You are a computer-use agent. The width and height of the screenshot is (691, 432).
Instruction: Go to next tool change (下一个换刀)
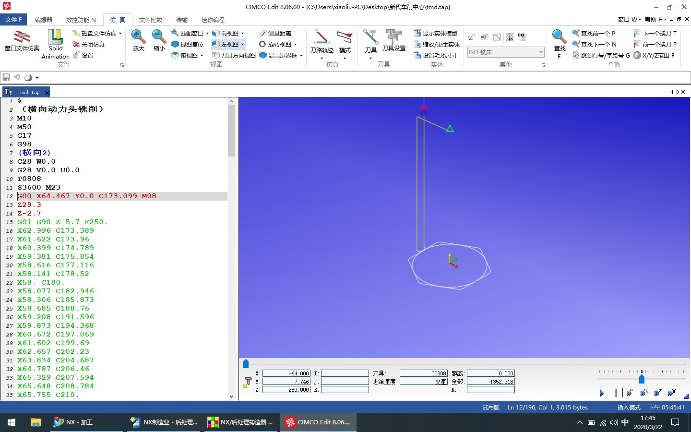point(655,33)
